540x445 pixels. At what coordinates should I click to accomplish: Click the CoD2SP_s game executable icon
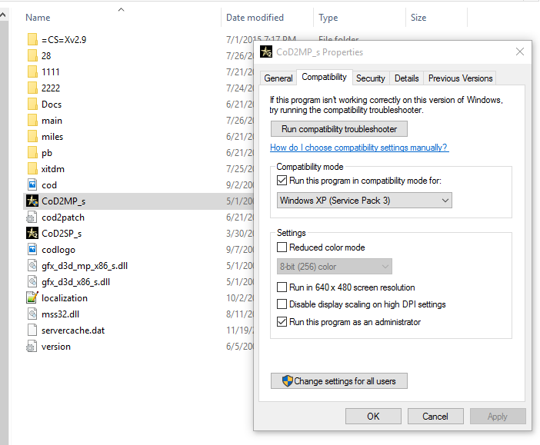click(32, 234)
